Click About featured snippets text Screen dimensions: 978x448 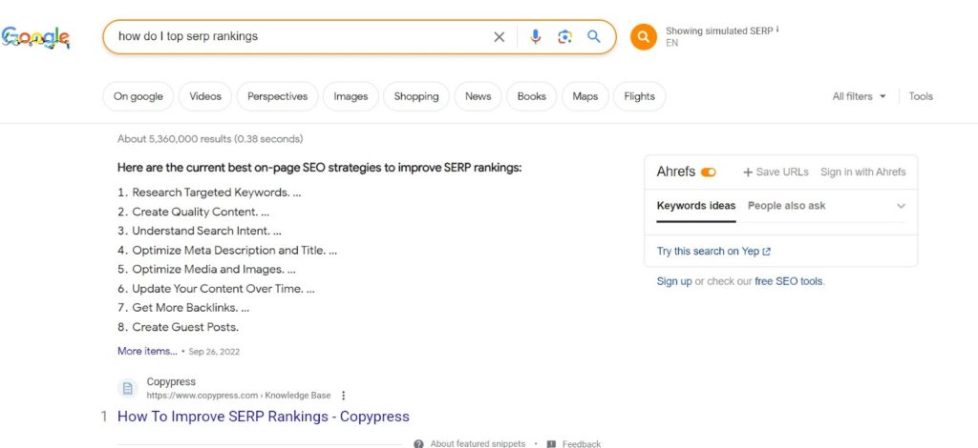pyautogui.click(x=478, y=443)
